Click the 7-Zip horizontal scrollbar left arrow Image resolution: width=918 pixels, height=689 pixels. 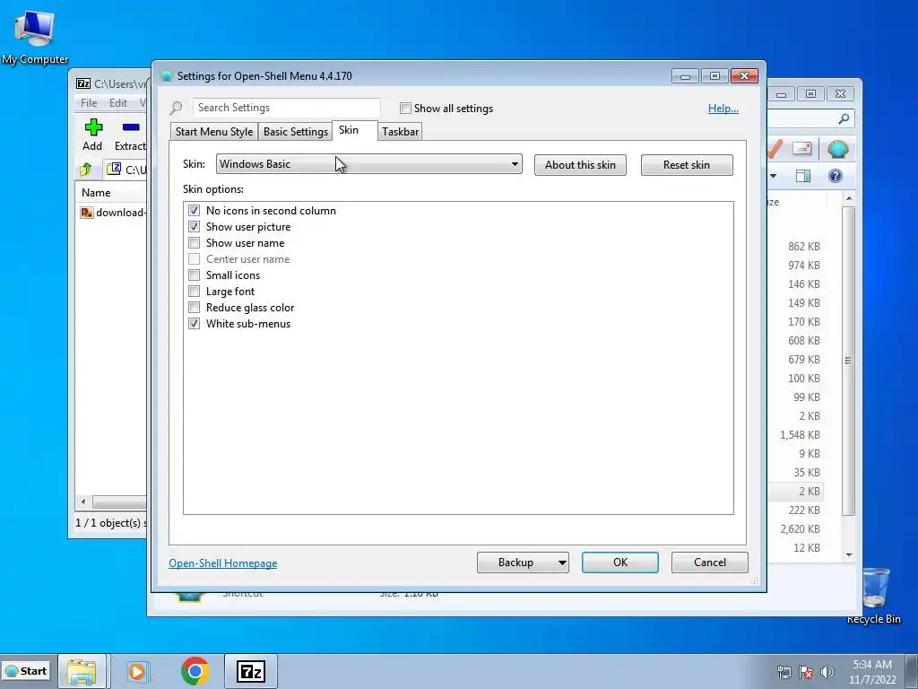(x=83, y=502)
